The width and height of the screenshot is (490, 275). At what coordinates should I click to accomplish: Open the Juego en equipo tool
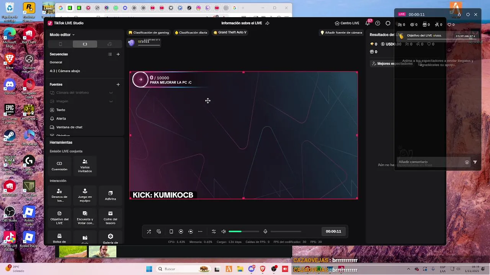85,195
